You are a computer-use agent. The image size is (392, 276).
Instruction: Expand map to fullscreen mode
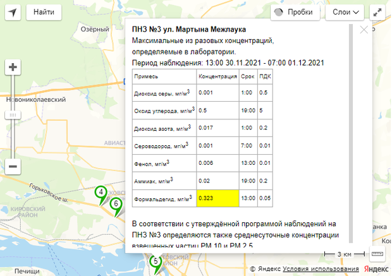(x=378, y=12)
